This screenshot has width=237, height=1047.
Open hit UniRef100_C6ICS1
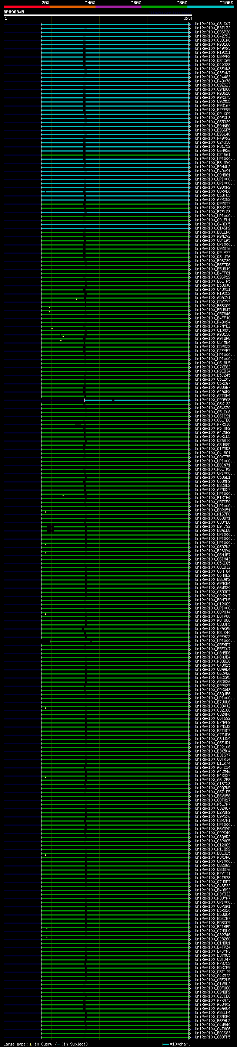[x=212, y=416]
